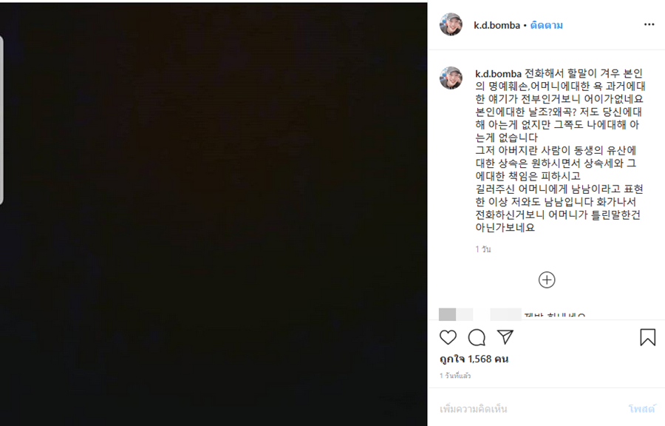Open profile avatar beside the caption

(x=451, y=78)
